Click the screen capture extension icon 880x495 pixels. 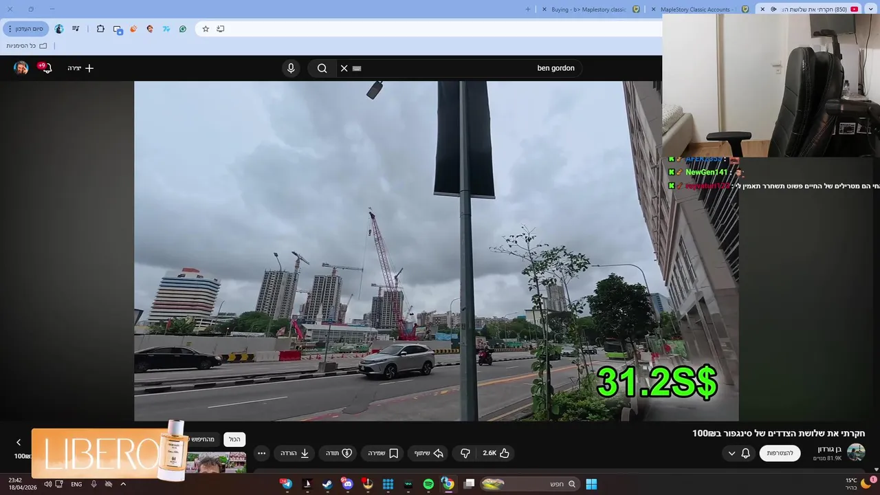(118, 29)
